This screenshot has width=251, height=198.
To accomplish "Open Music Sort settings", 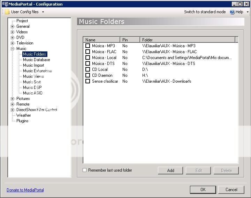I will coord(32,82).
